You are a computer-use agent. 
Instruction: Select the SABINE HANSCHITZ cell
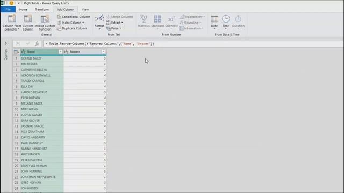(42, 149)
